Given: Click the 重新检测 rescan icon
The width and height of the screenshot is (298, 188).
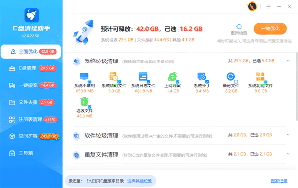Looking at the screenshot, I should pyautogui.click(x=239, y=27).
